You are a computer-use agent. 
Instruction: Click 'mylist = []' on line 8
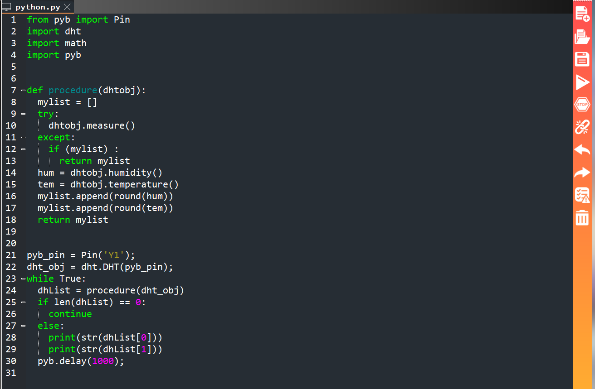click(68, 102)
